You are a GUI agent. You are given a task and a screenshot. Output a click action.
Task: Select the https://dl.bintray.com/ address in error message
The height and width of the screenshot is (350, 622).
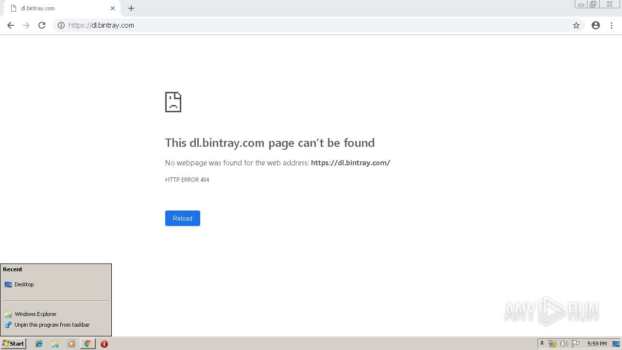click(350, 163)
